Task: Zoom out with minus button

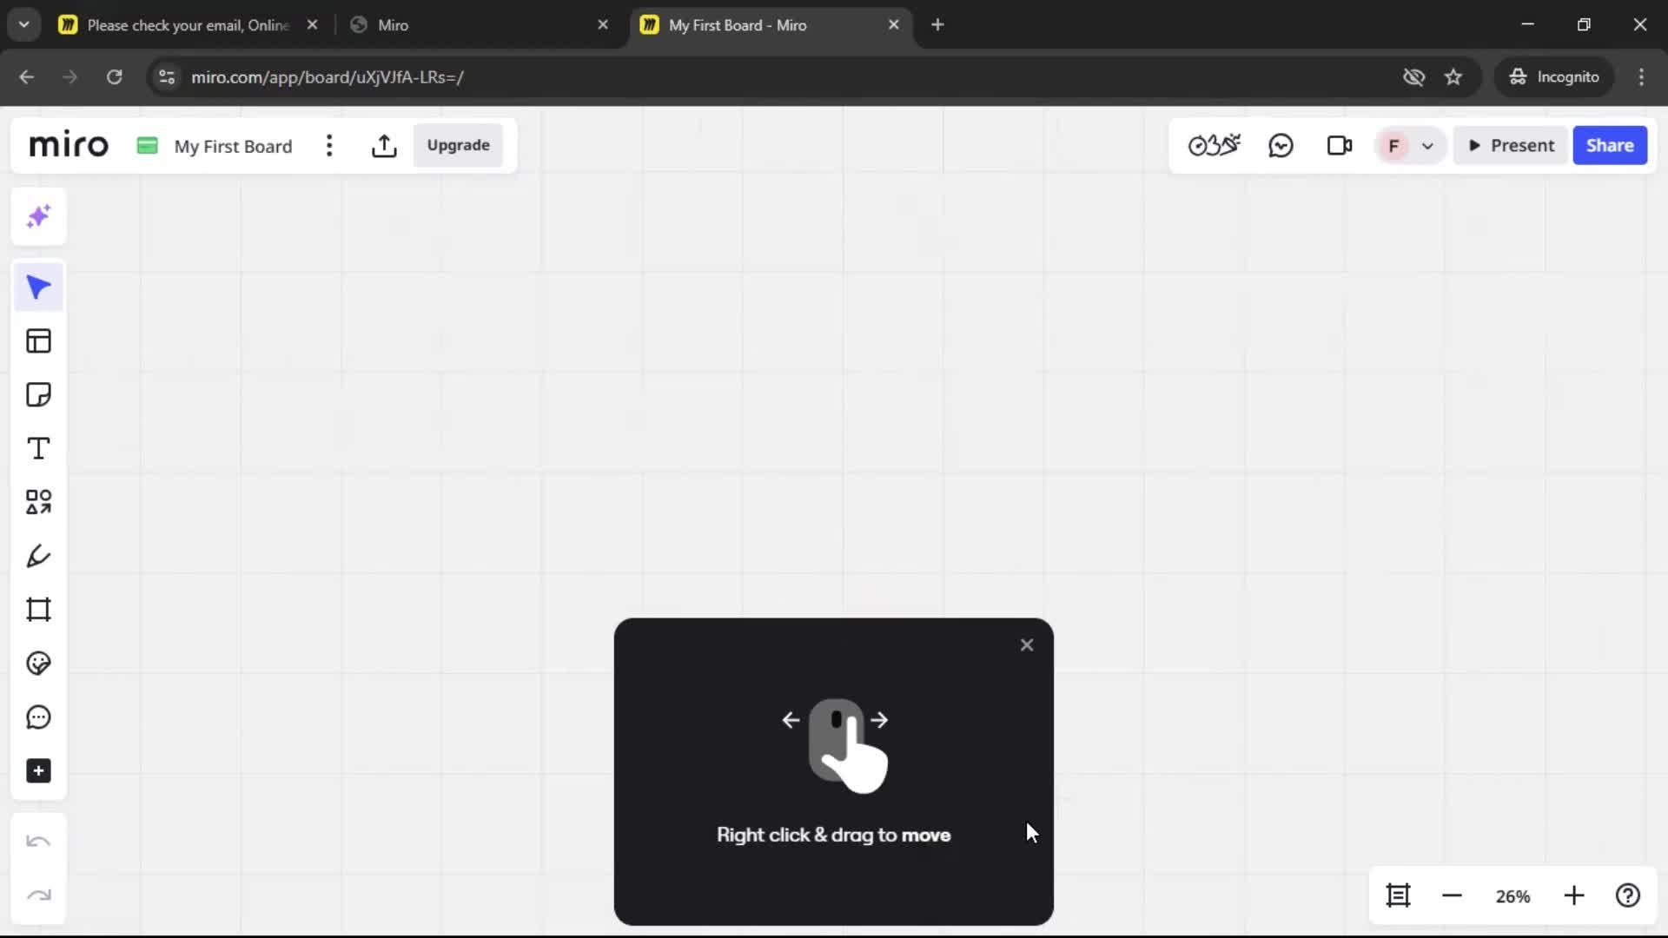Action: pos(1452,895)
